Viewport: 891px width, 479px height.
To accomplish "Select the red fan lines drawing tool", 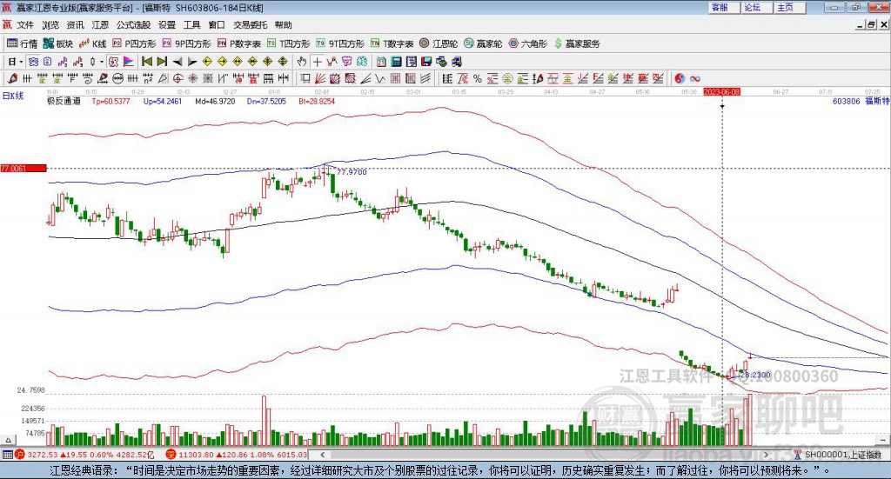I will pyautogui.click(x=320, y=79).
